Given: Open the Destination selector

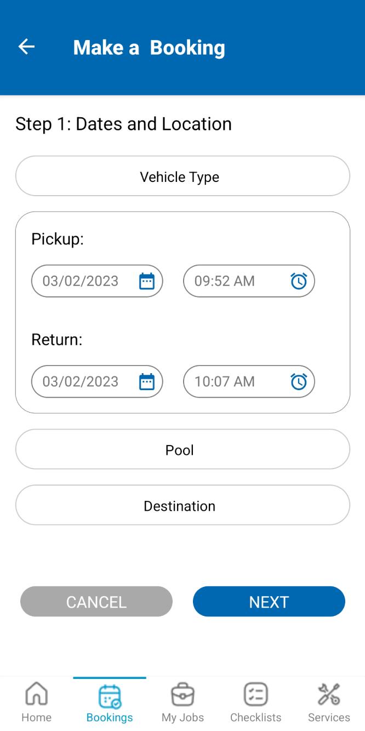Looking at the screenshot, I should (182, 505).
